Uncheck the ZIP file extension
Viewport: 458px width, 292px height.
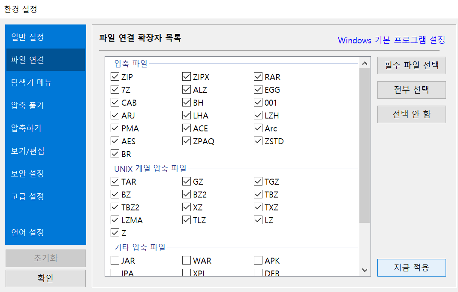coord(114,76)
